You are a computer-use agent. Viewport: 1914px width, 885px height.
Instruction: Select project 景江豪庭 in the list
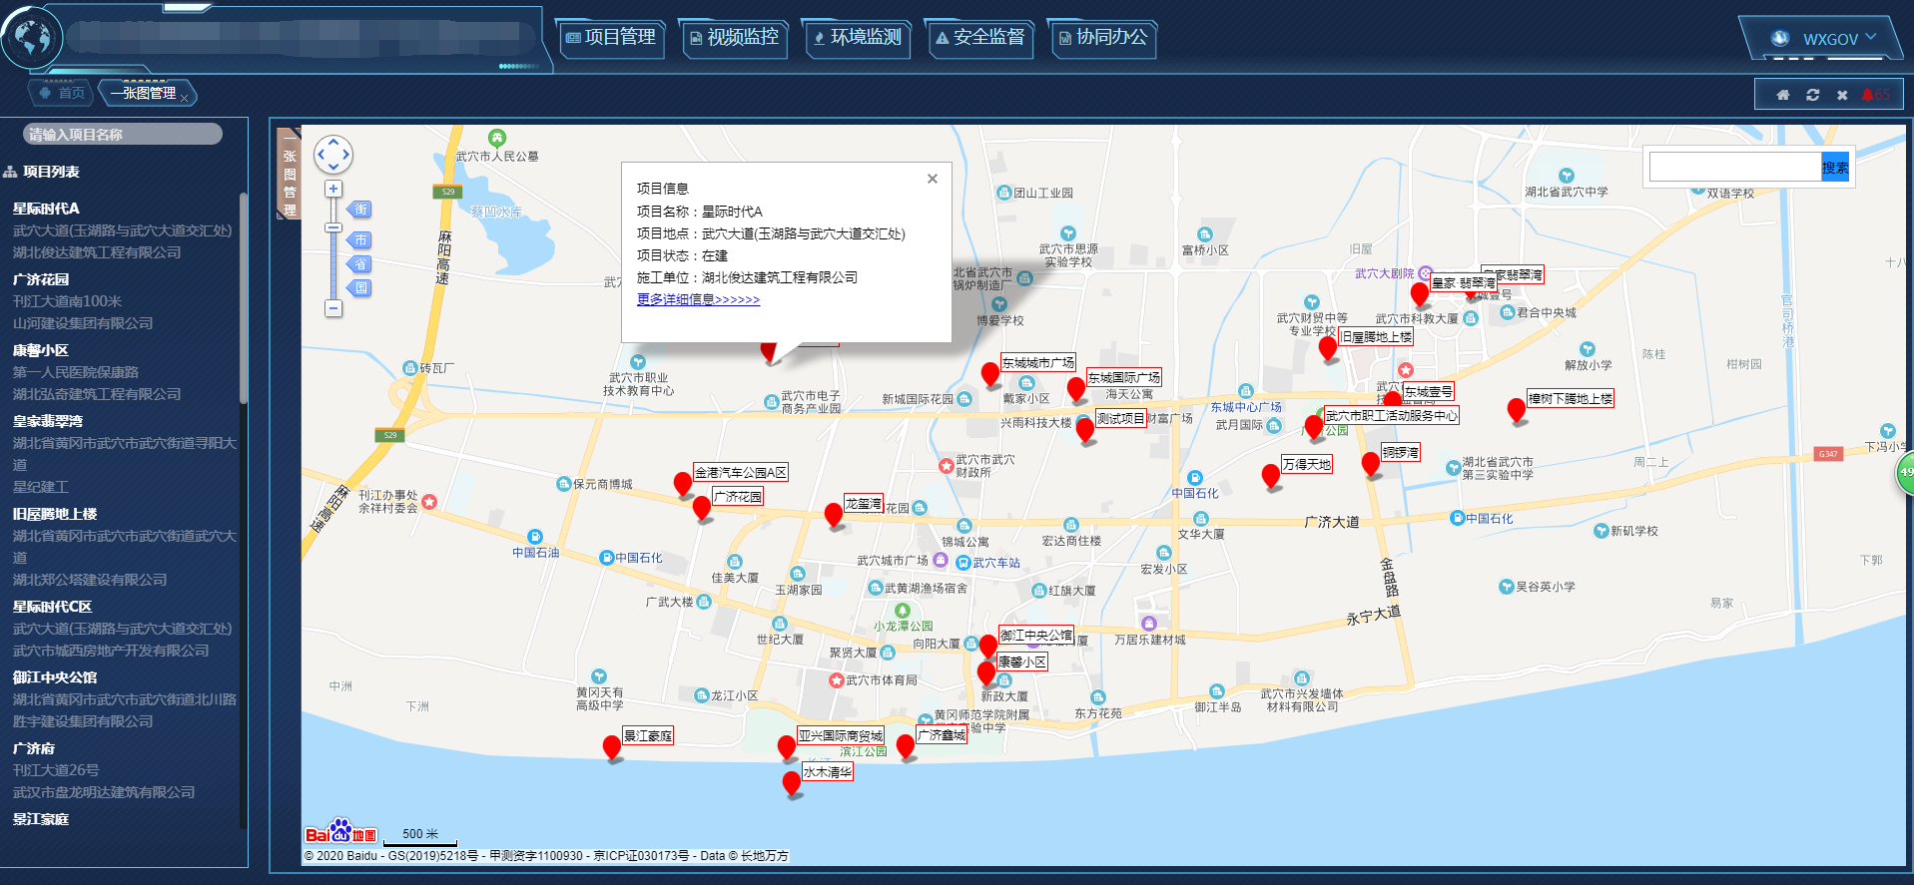point(41,819)
